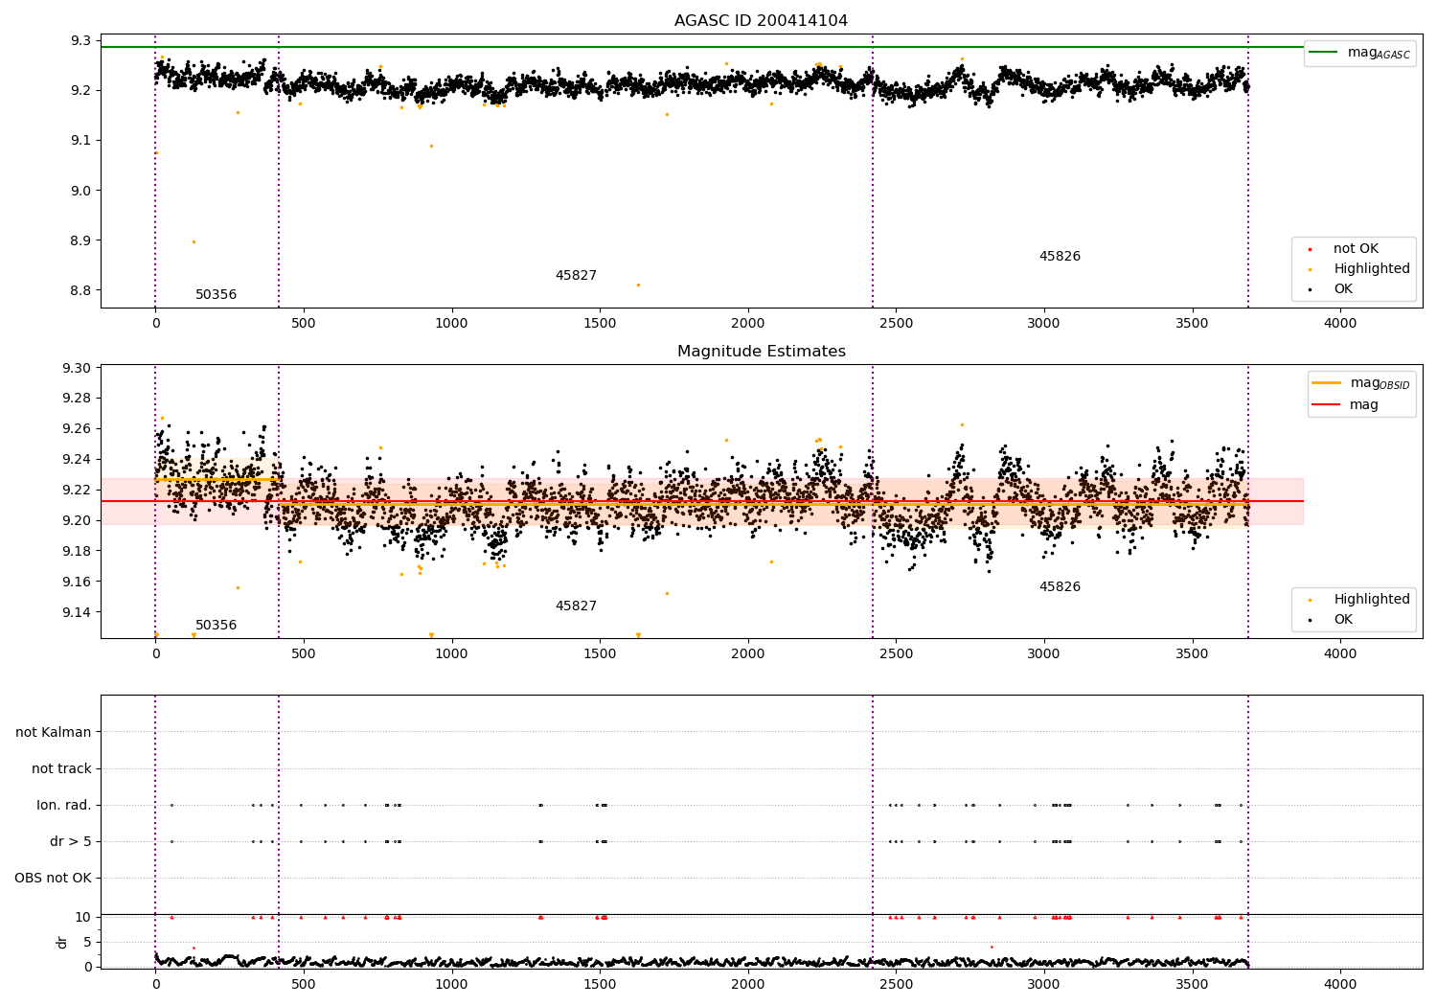Click the 2500 x-axis tick of Magnitude Estimates plot
This screenshot has width=1437, height=1006.
[x=896, y=653]
